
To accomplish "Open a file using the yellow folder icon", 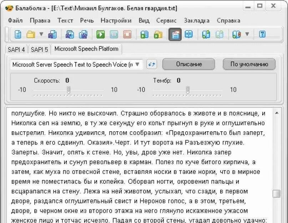I will coord(31,34).
